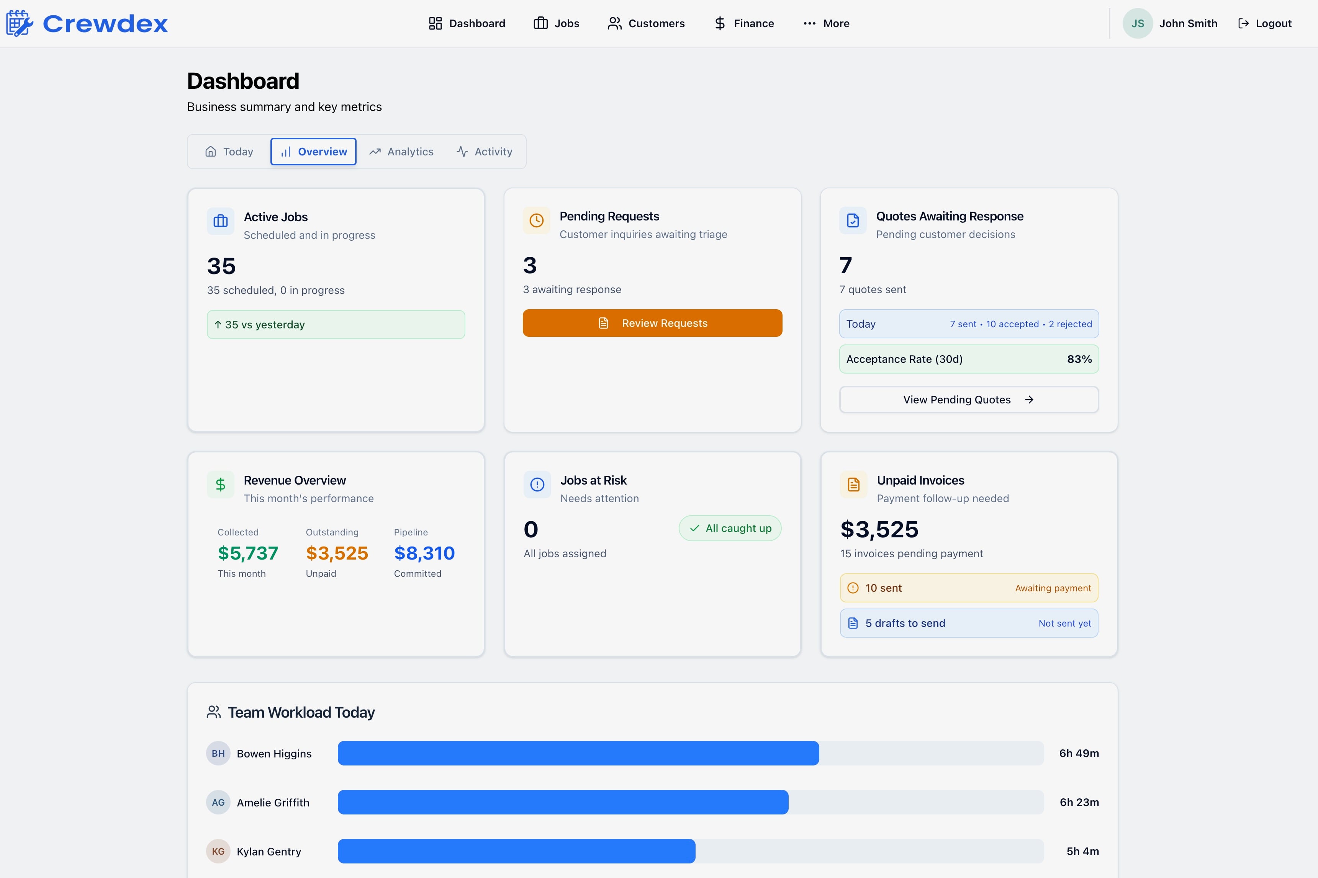Open the More navigation menu

click(826, 23)
